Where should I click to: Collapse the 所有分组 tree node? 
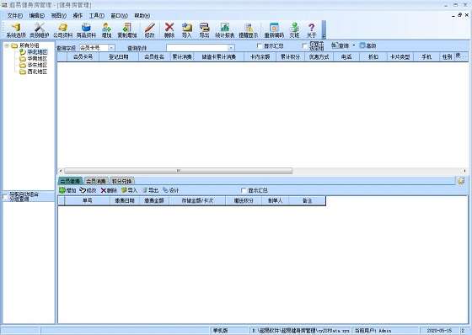pos(7,45)
